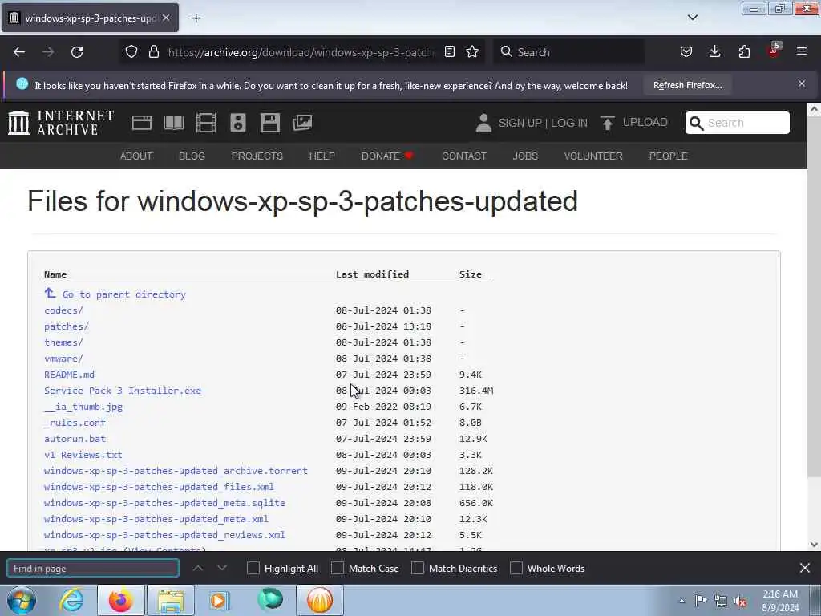Open the ABOUT menu item
The image size is (821, 616).
136,156
